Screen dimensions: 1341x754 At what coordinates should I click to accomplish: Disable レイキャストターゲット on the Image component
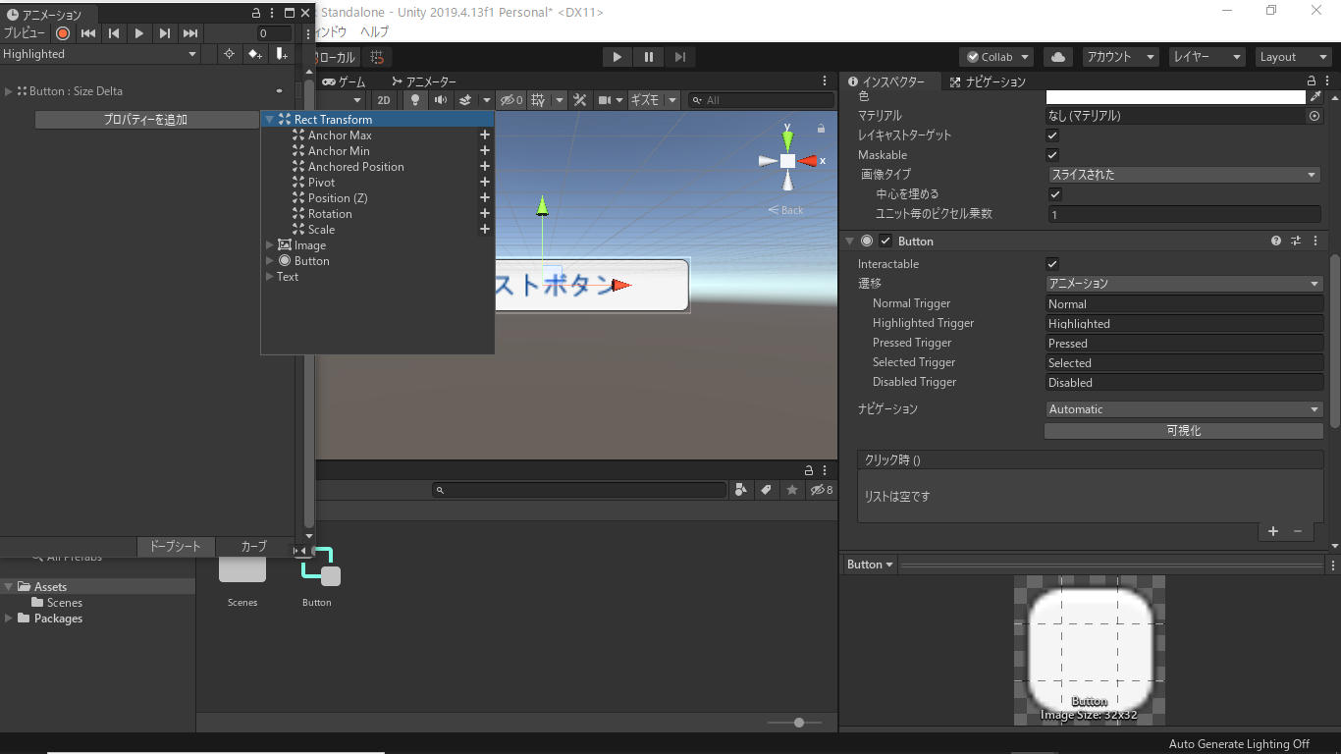1051,135
